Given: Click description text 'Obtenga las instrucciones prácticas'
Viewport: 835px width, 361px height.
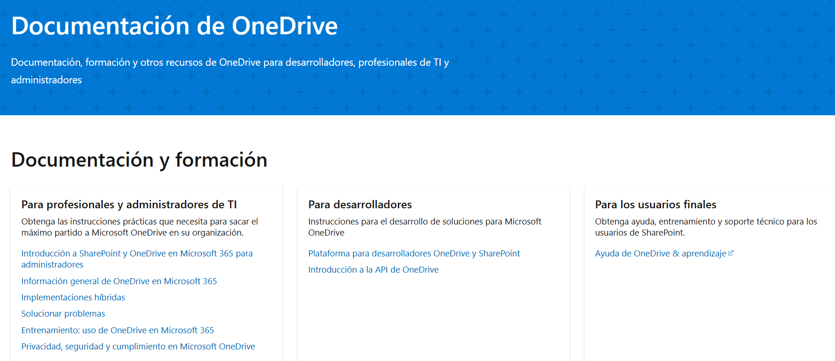Looking at the screenshot, I should point(140,227).
